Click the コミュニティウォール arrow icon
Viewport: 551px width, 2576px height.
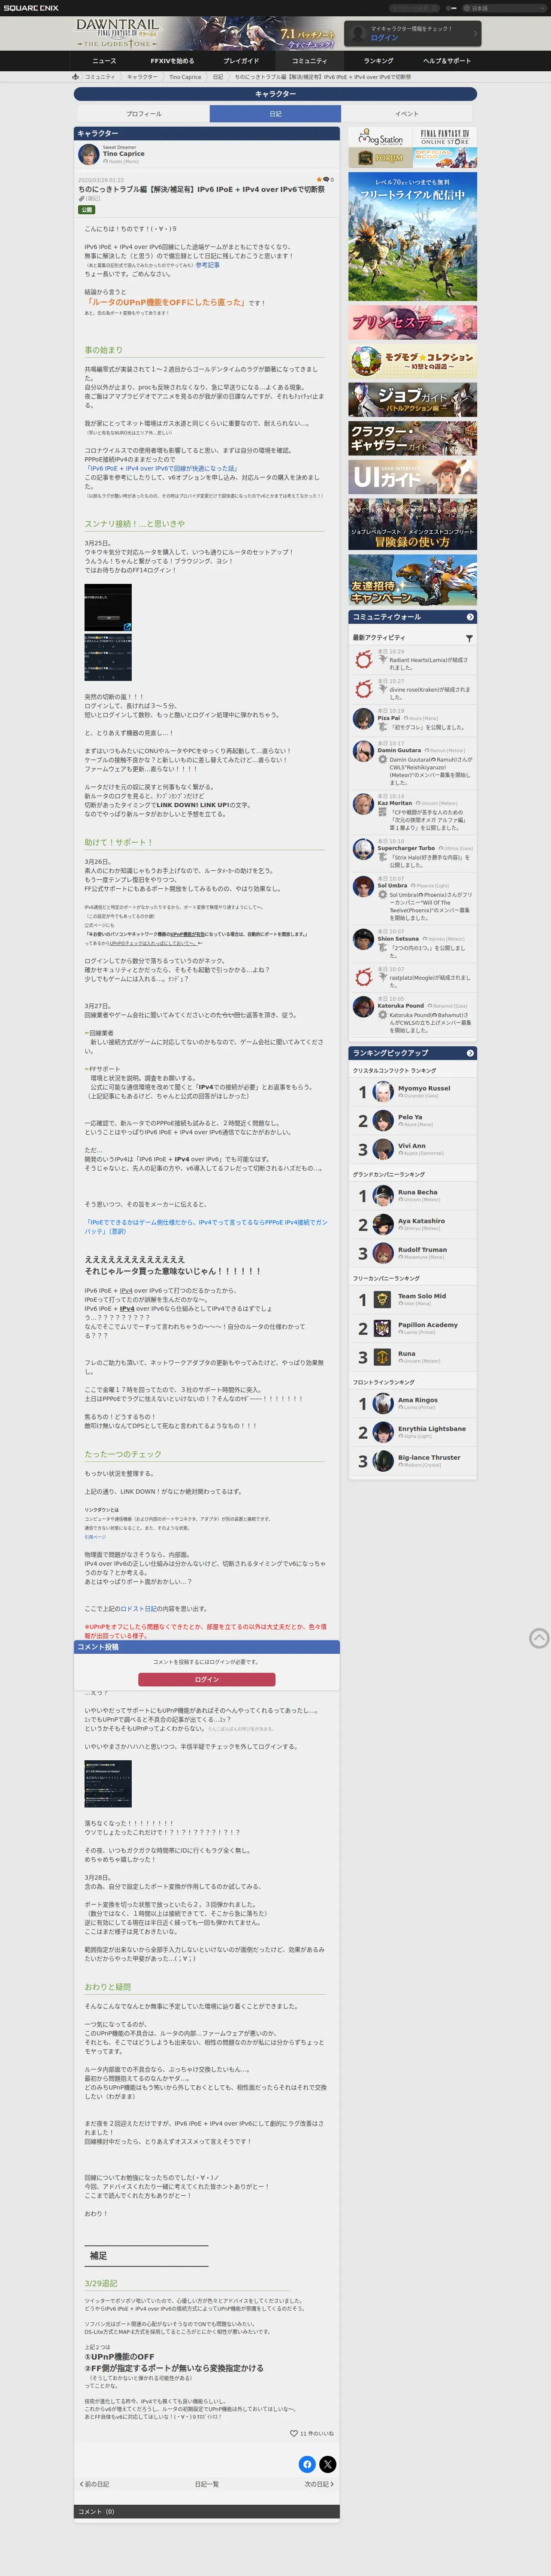pos(470,617)
